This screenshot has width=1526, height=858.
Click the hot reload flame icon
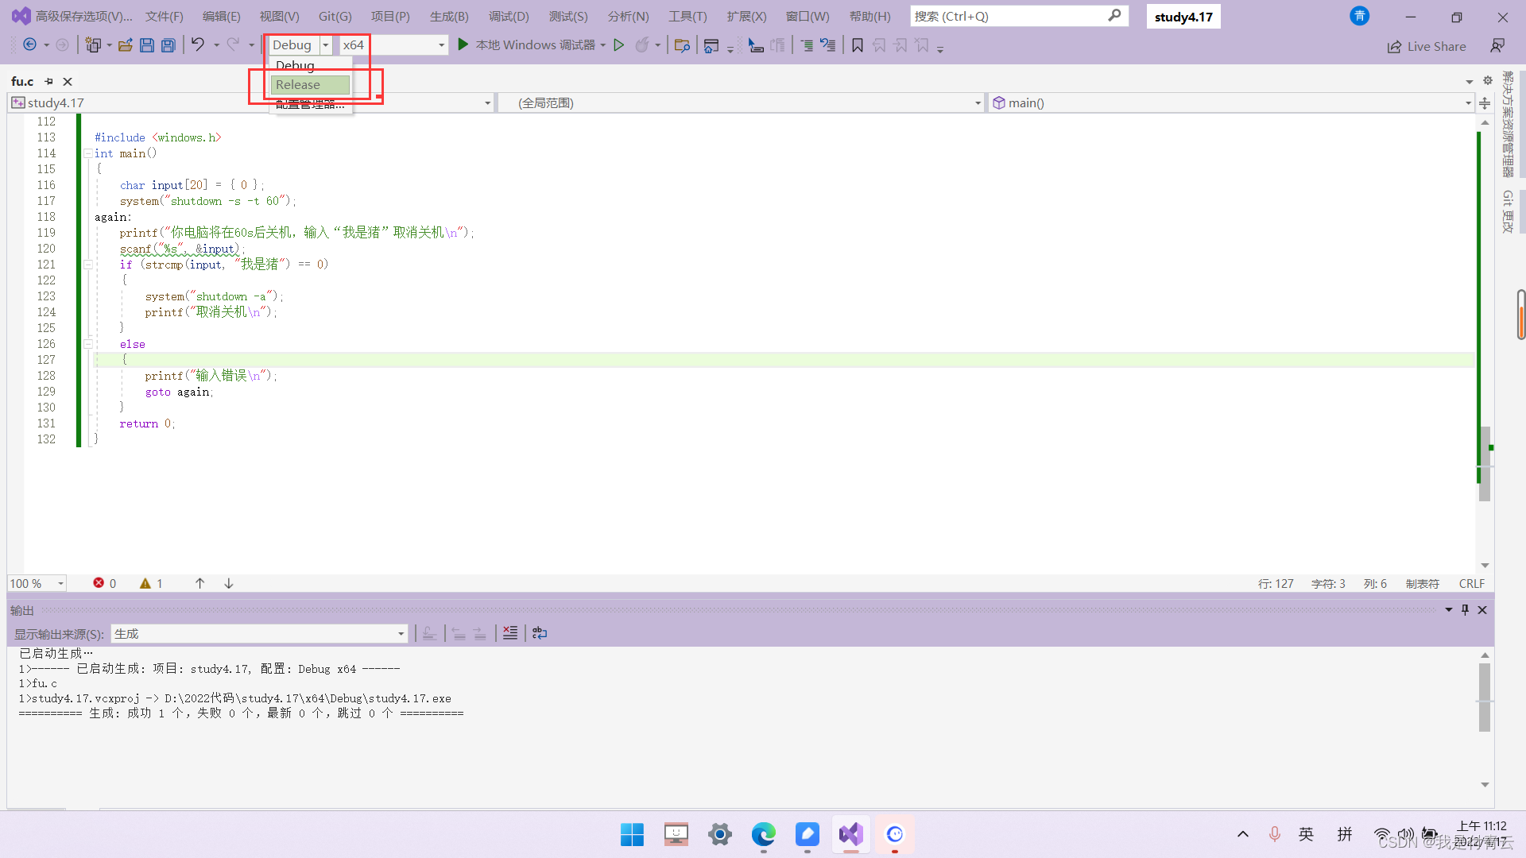[642, 45]
